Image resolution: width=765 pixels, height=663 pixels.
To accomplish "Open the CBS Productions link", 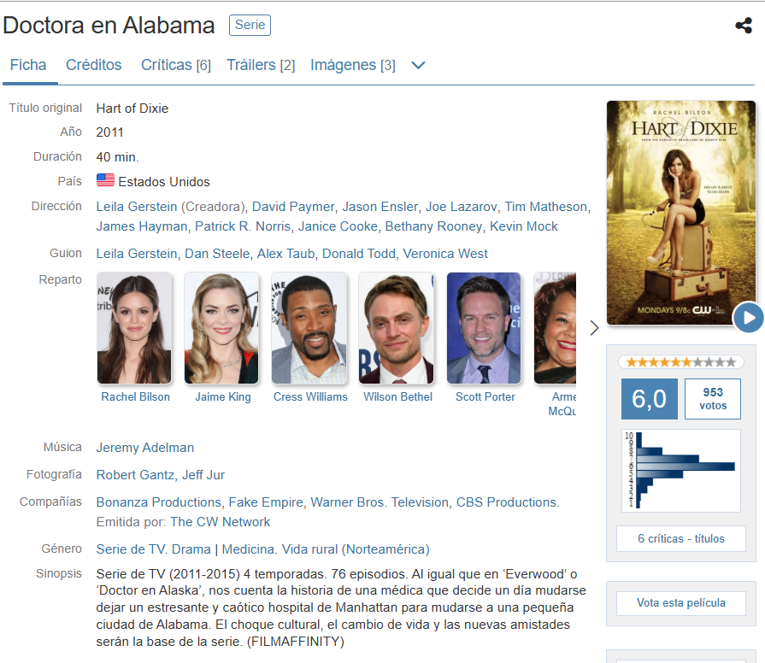I will pyautogui.click(x=506, y=502).
